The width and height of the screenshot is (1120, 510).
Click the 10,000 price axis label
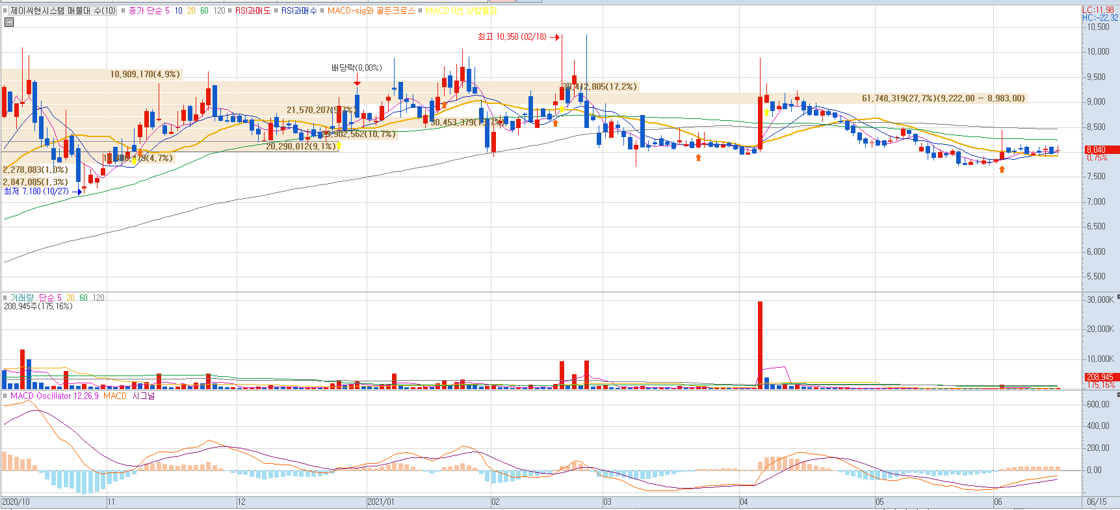(x=1099, y=51)
